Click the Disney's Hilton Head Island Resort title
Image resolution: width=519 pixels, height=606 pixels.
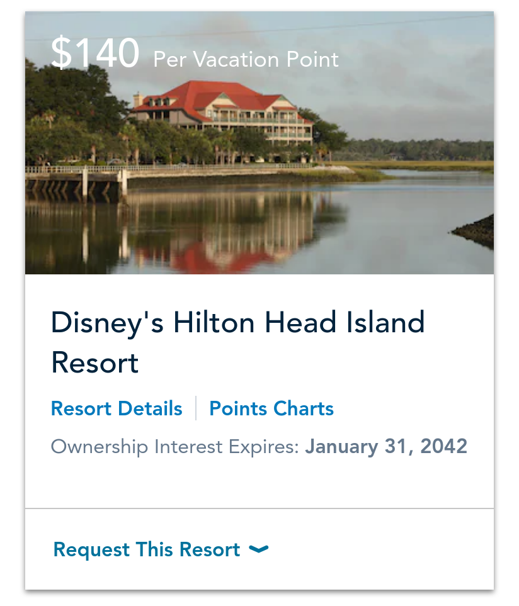tap(238, 342)
